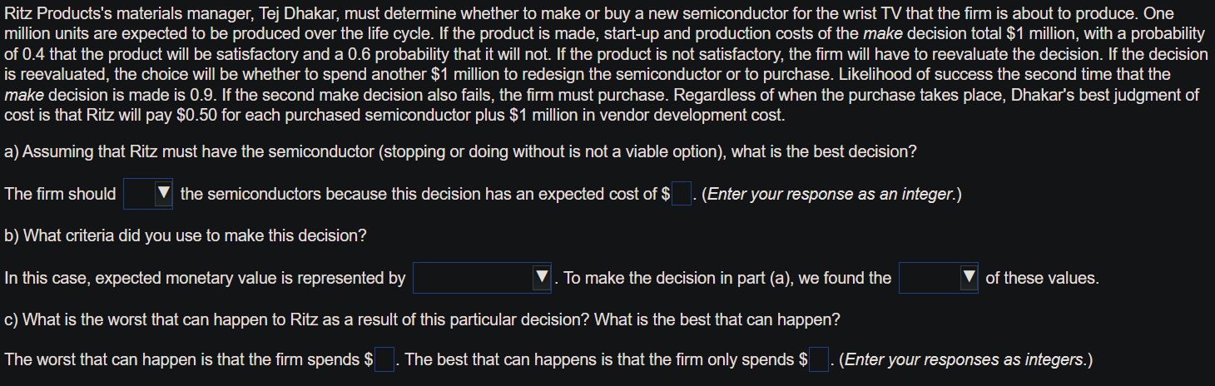1215x386 pixels.
Task: Open the dropdown after "The firm should"
Action: tap(148, 194)
